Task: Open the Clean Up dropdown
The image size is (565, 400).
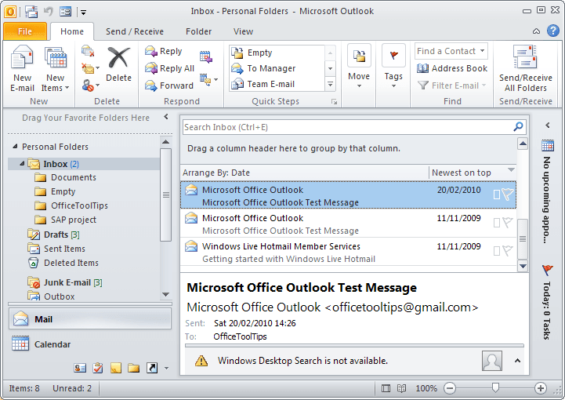Action: 90,67
